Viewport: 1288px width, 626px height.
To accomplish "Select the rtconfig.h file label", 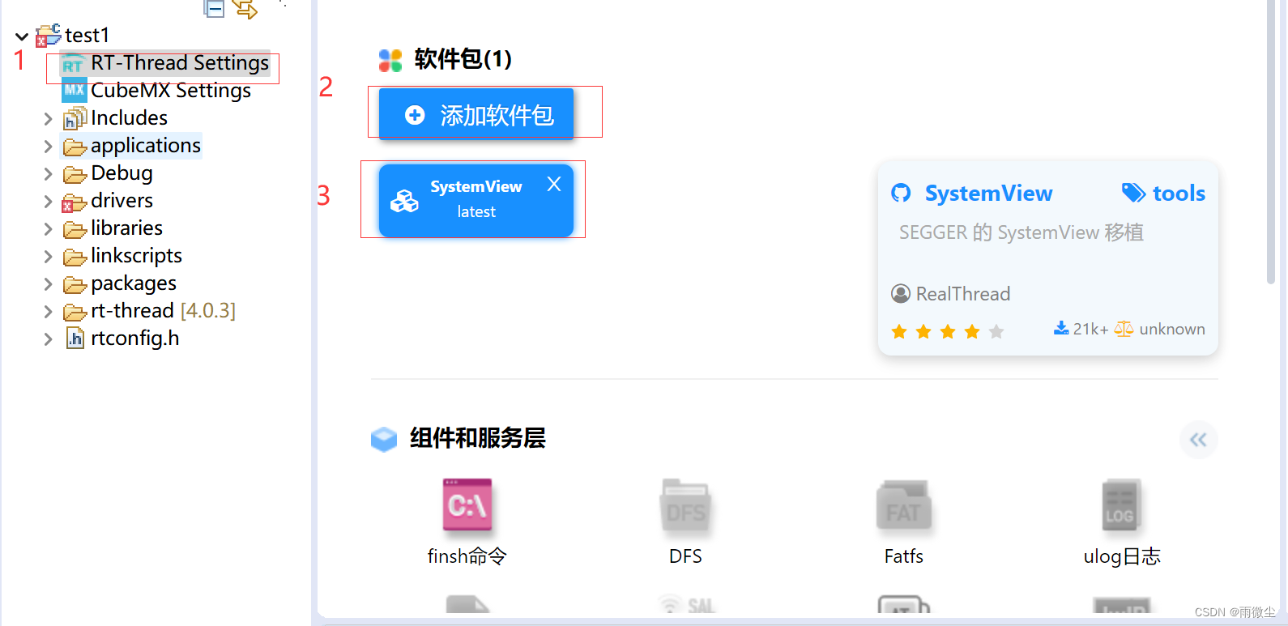I will pos(135,339).
